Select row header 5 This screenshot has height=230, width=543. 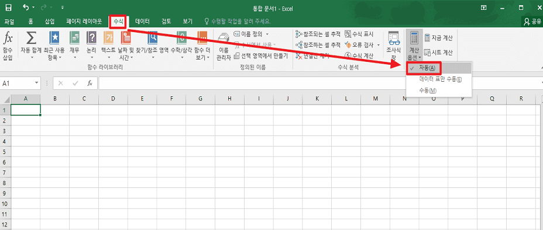point(5,152)
